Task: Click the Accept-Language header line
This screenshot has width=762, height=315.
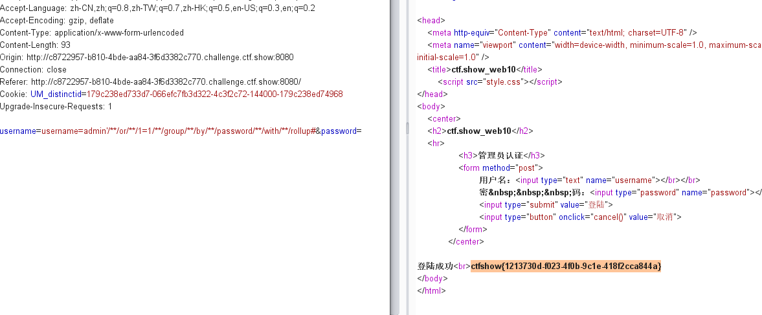Action: pos(157,8)
